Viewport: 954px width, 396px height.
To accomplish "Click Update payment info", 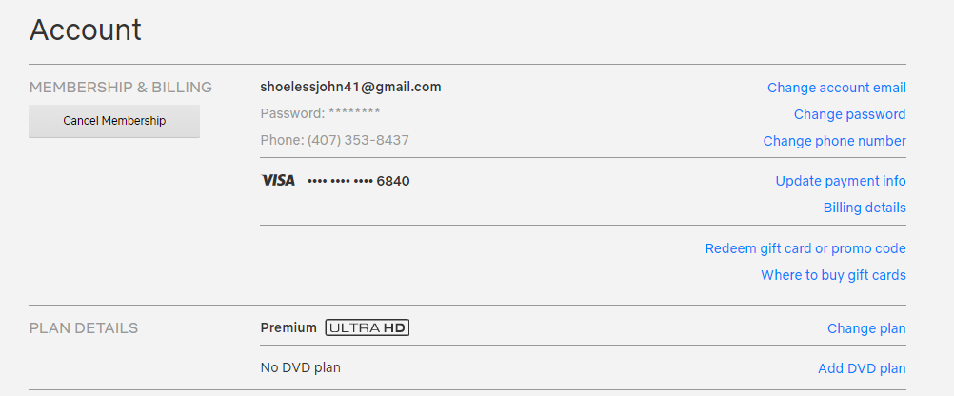I will (841, 181).
